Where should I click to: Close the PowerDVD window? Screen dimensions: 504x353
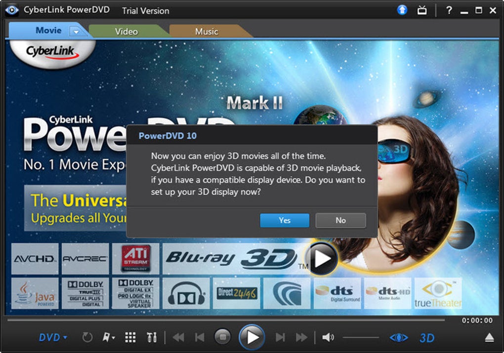click(x=493, y=10)
